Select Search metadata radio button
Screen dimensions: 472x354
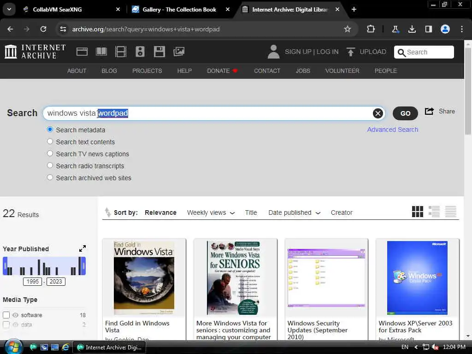click(50, 130)
